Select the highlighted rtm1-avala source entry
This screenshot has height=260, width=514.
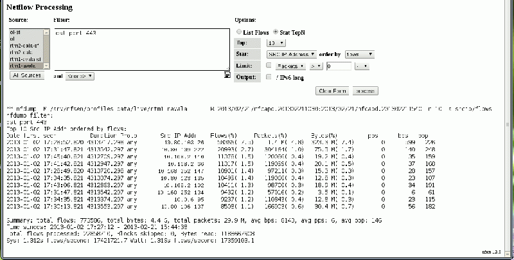click(x=26, y=66)
